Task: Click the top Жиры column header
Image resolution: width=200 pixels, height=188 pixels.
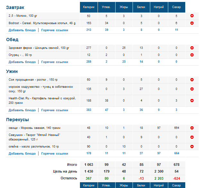Action: [x=124, y=7]
